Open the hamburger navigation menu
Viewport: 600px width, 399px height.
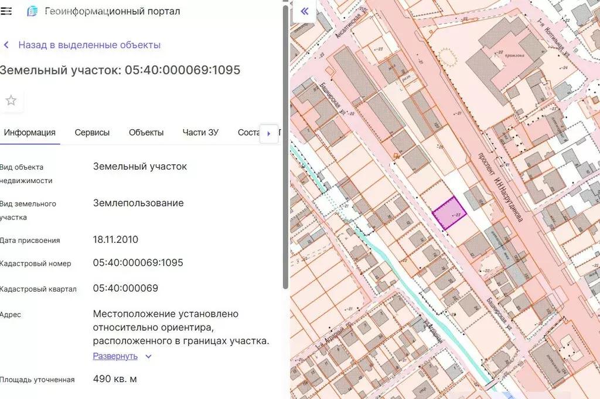tap(7, 10)
